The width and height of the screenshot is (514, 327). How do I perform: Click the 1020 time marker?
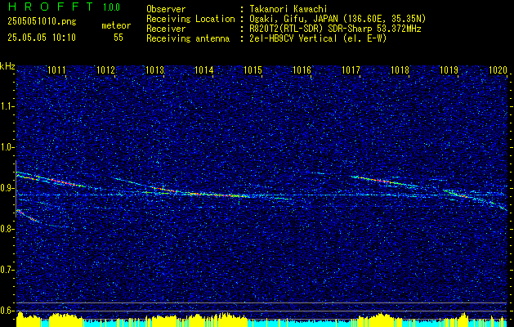[x=498, y=69]
